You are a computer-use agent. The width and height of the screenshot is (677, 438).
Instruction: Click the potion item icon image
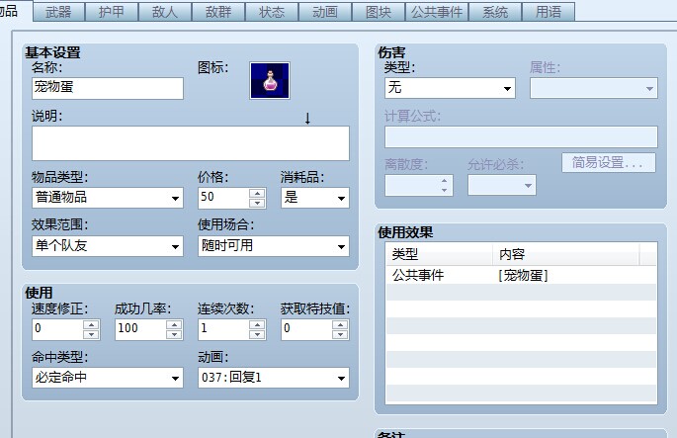270,80
